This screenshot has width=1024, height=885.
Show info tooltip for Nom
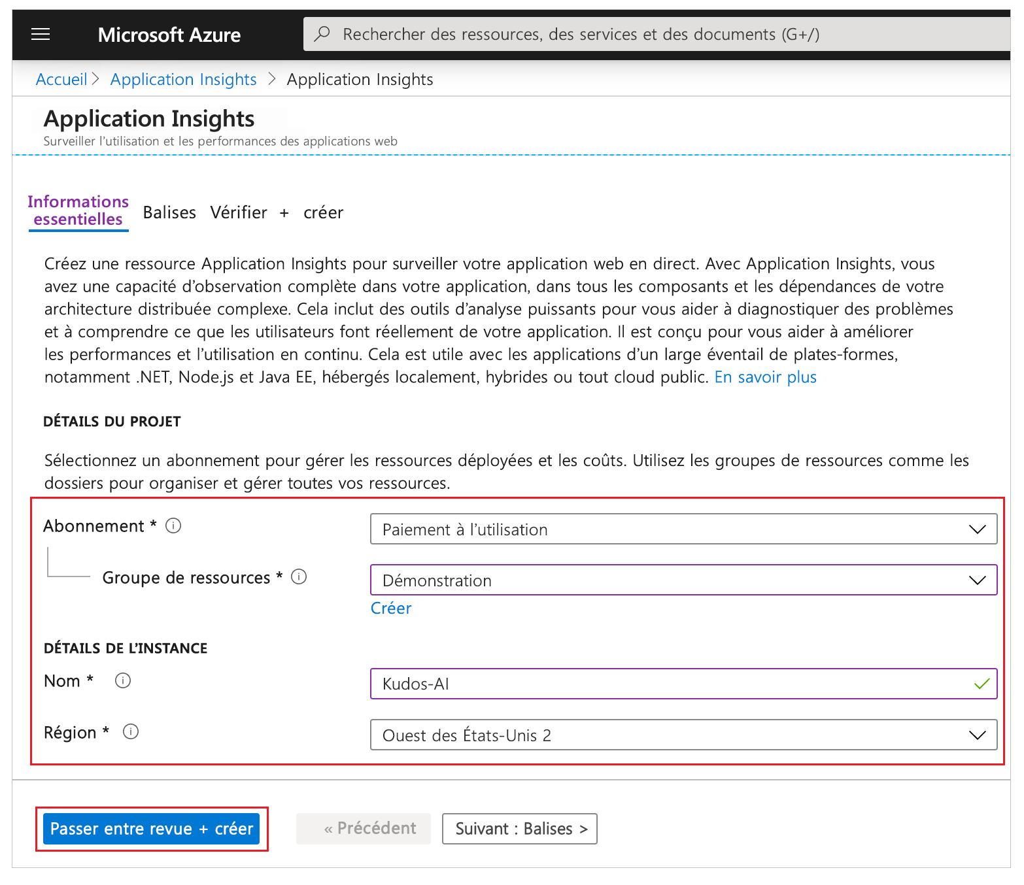coord(123,680)
